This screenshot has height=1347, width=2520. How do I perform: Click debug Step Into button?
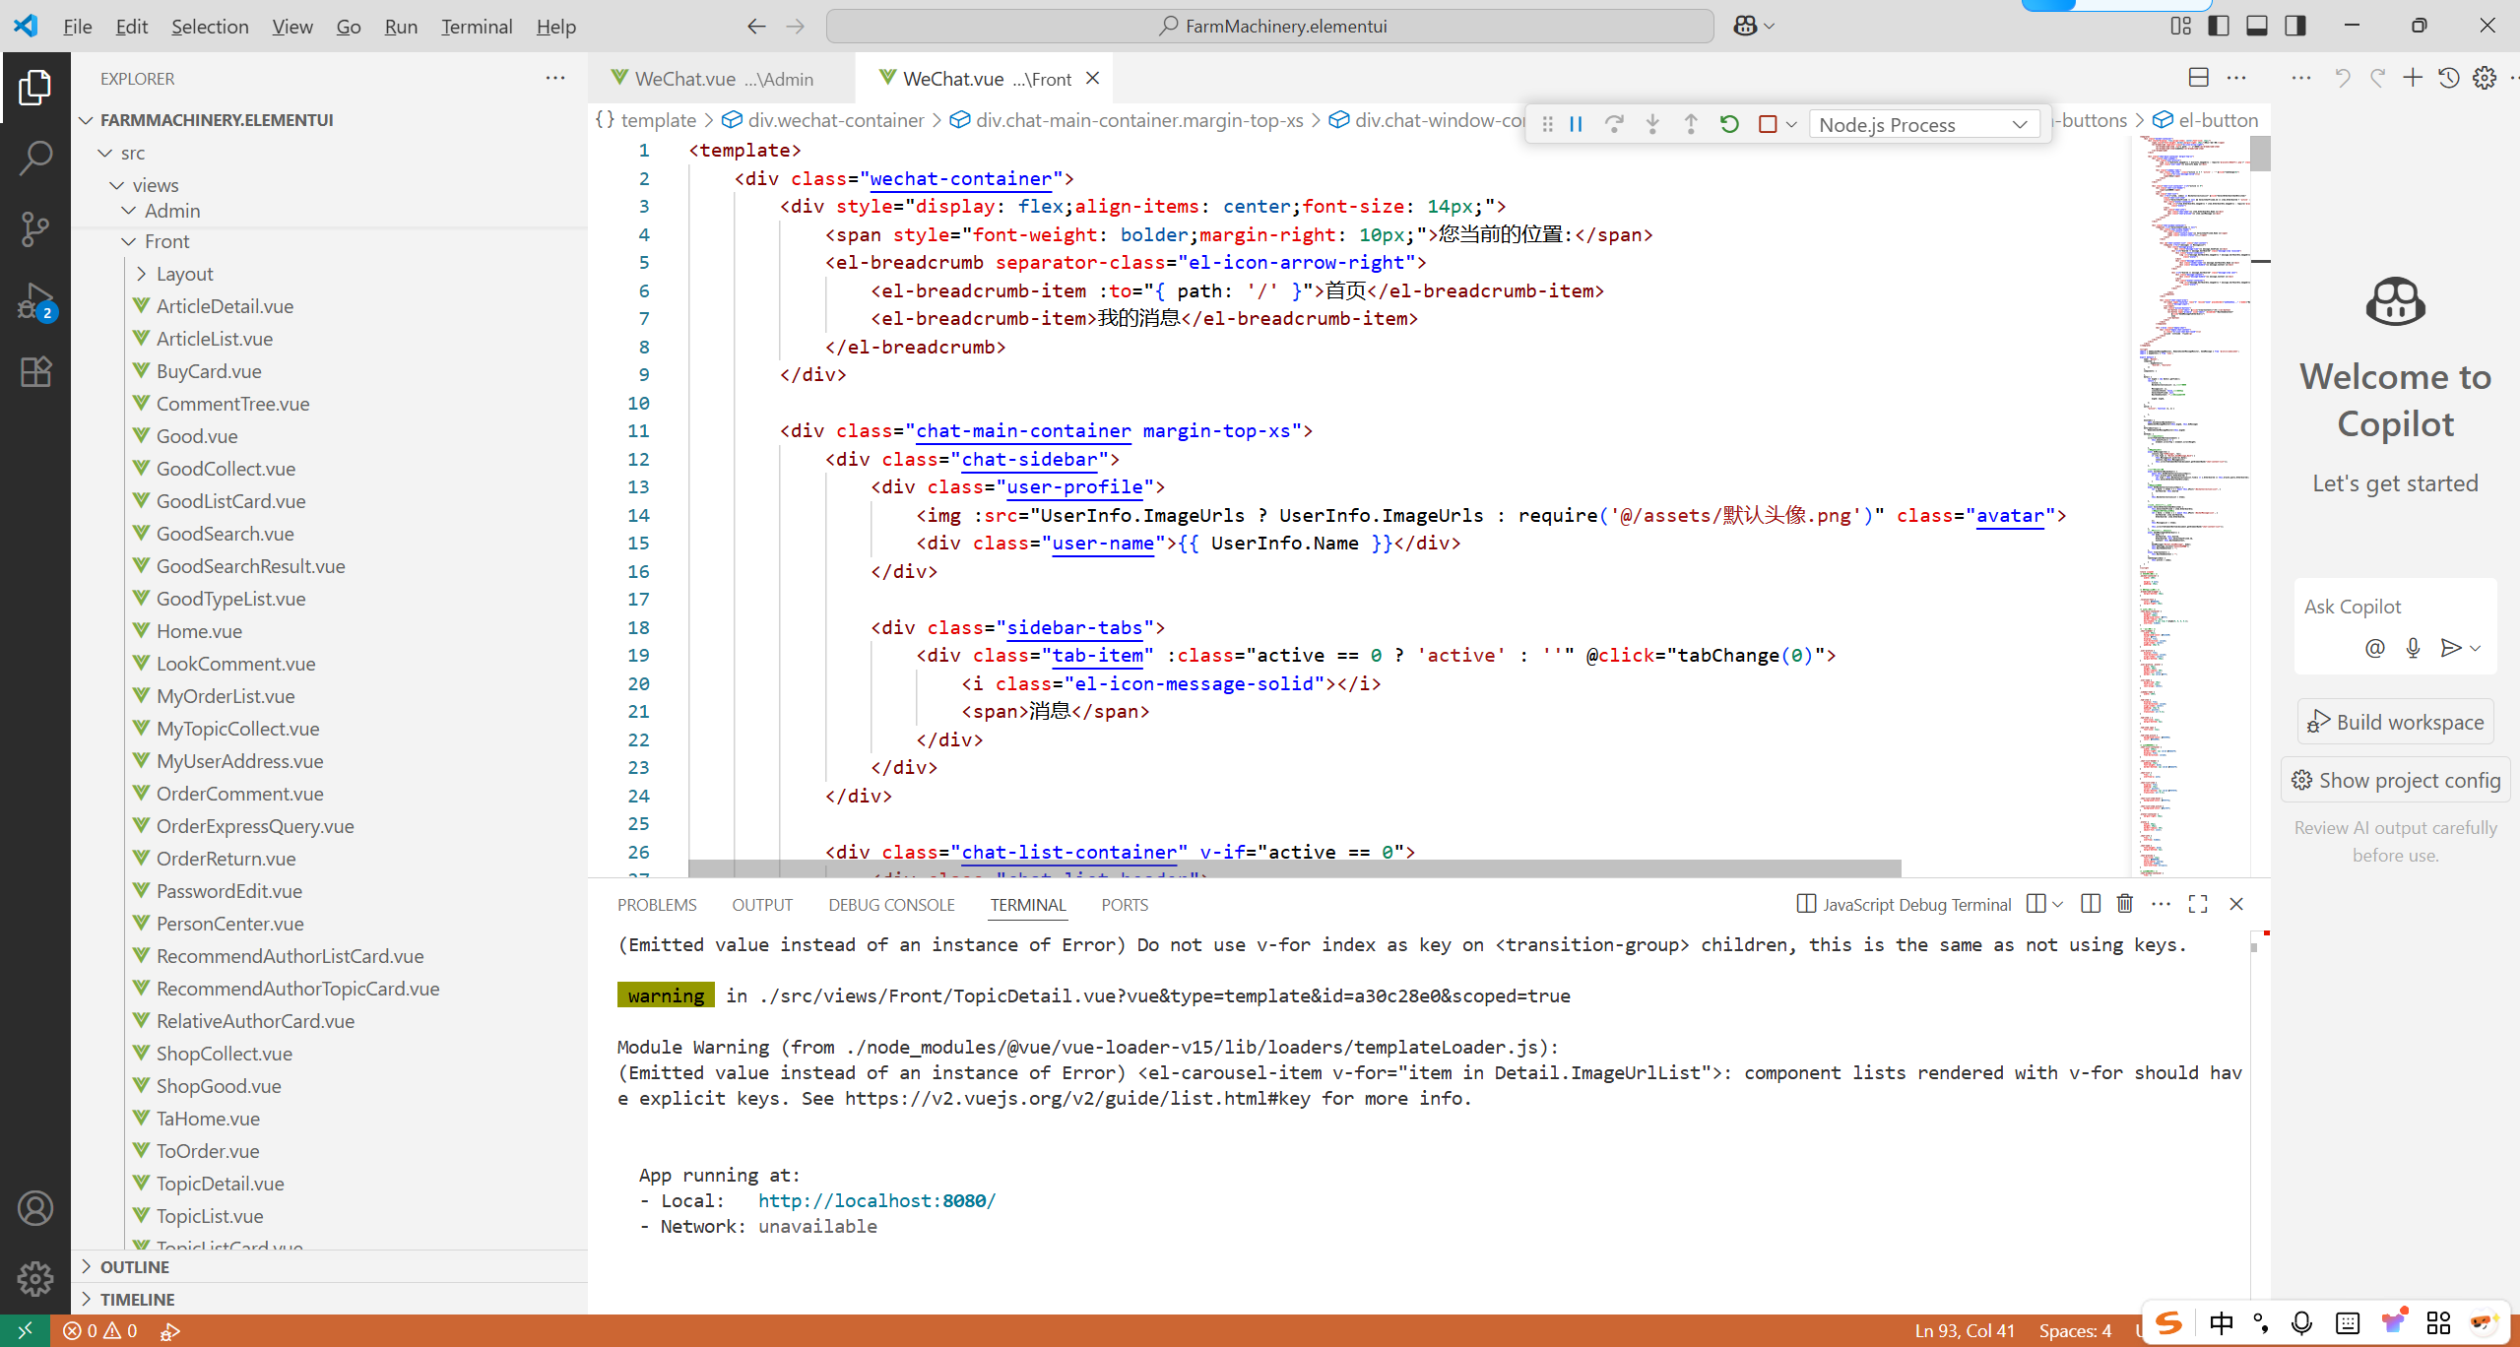[x=1652, y=124]
